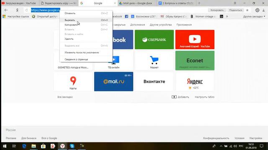Open the Маркет tile
Image resolution: width=268 pixels, height=150 pixels.
(x=154, y=60)
